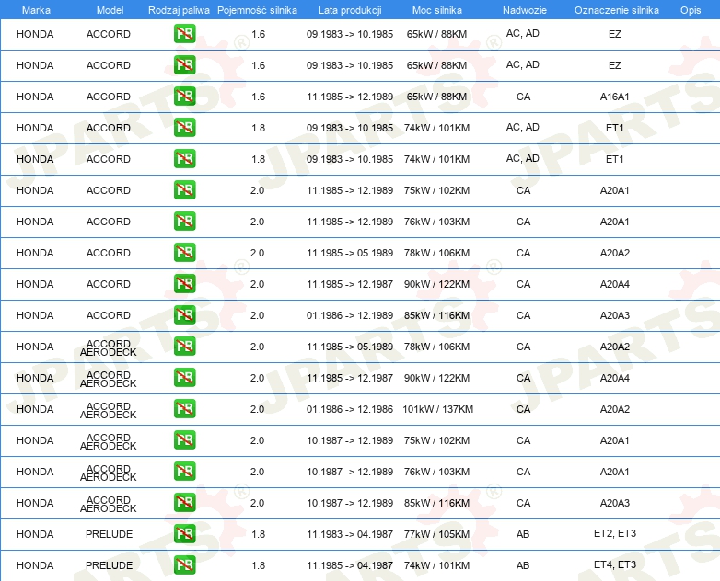This screenshot has width=720, height=581.
Task: Click 1.8 capacity in PRELUDE 77kW row
Action: click(258, 534)
